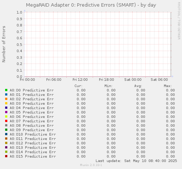Click the dark green A0:D9 legend swatch
This screenshot has width=182, height=169.
click(x=6, y=130)
